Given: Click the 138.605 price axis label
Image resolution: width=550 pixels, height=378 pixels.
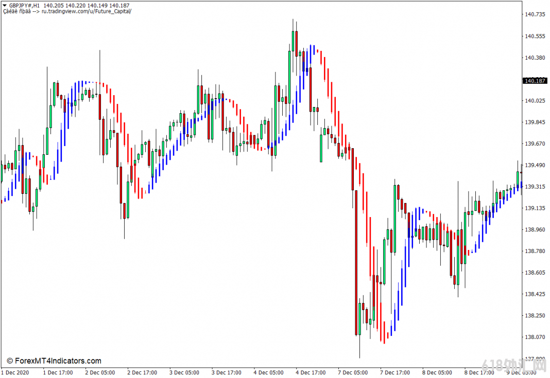Looking at the screenshot, I should click(x=535, y=273).
